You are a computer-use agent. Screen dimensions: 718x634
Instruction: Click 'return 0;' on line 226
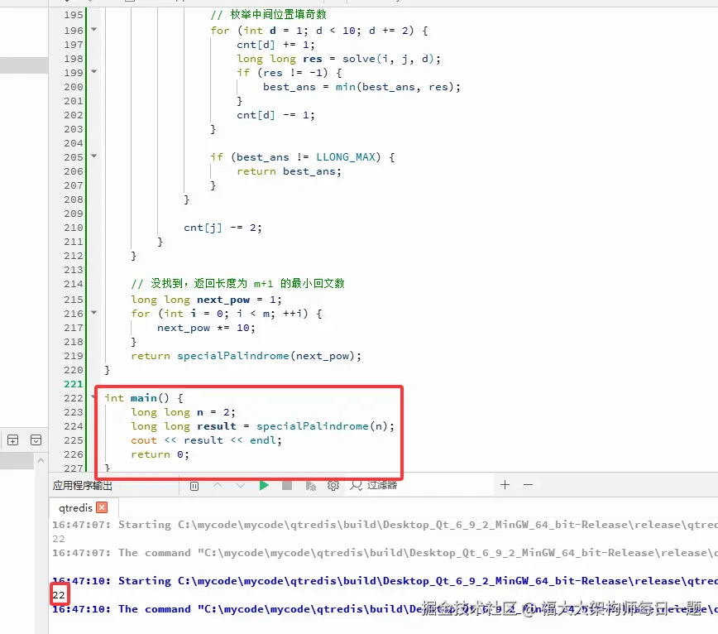tap(160, 454)
